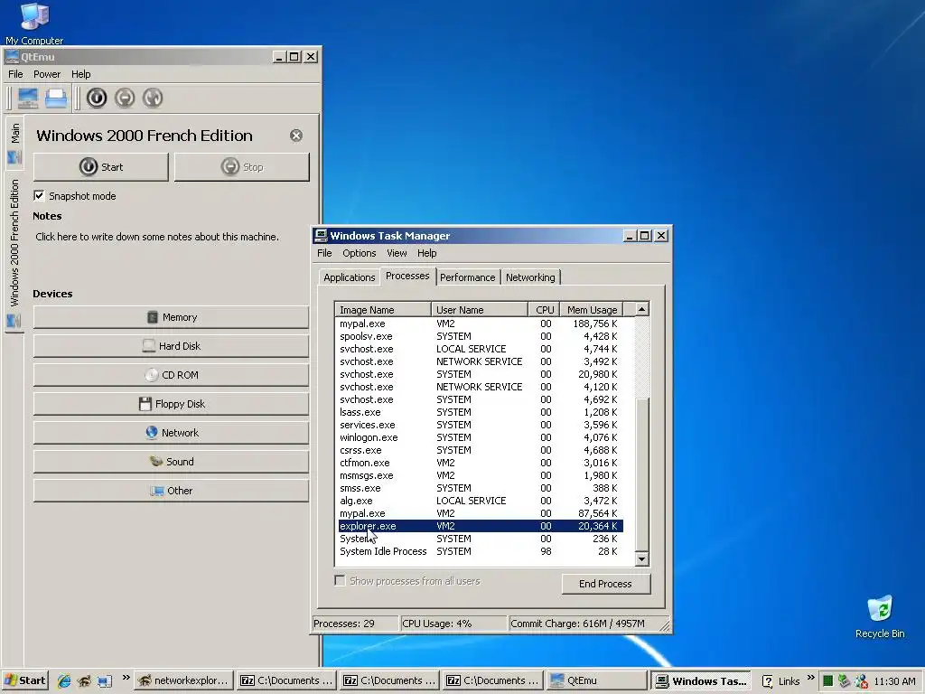Expand quick launch overflow chevron on taskbar

126,678
